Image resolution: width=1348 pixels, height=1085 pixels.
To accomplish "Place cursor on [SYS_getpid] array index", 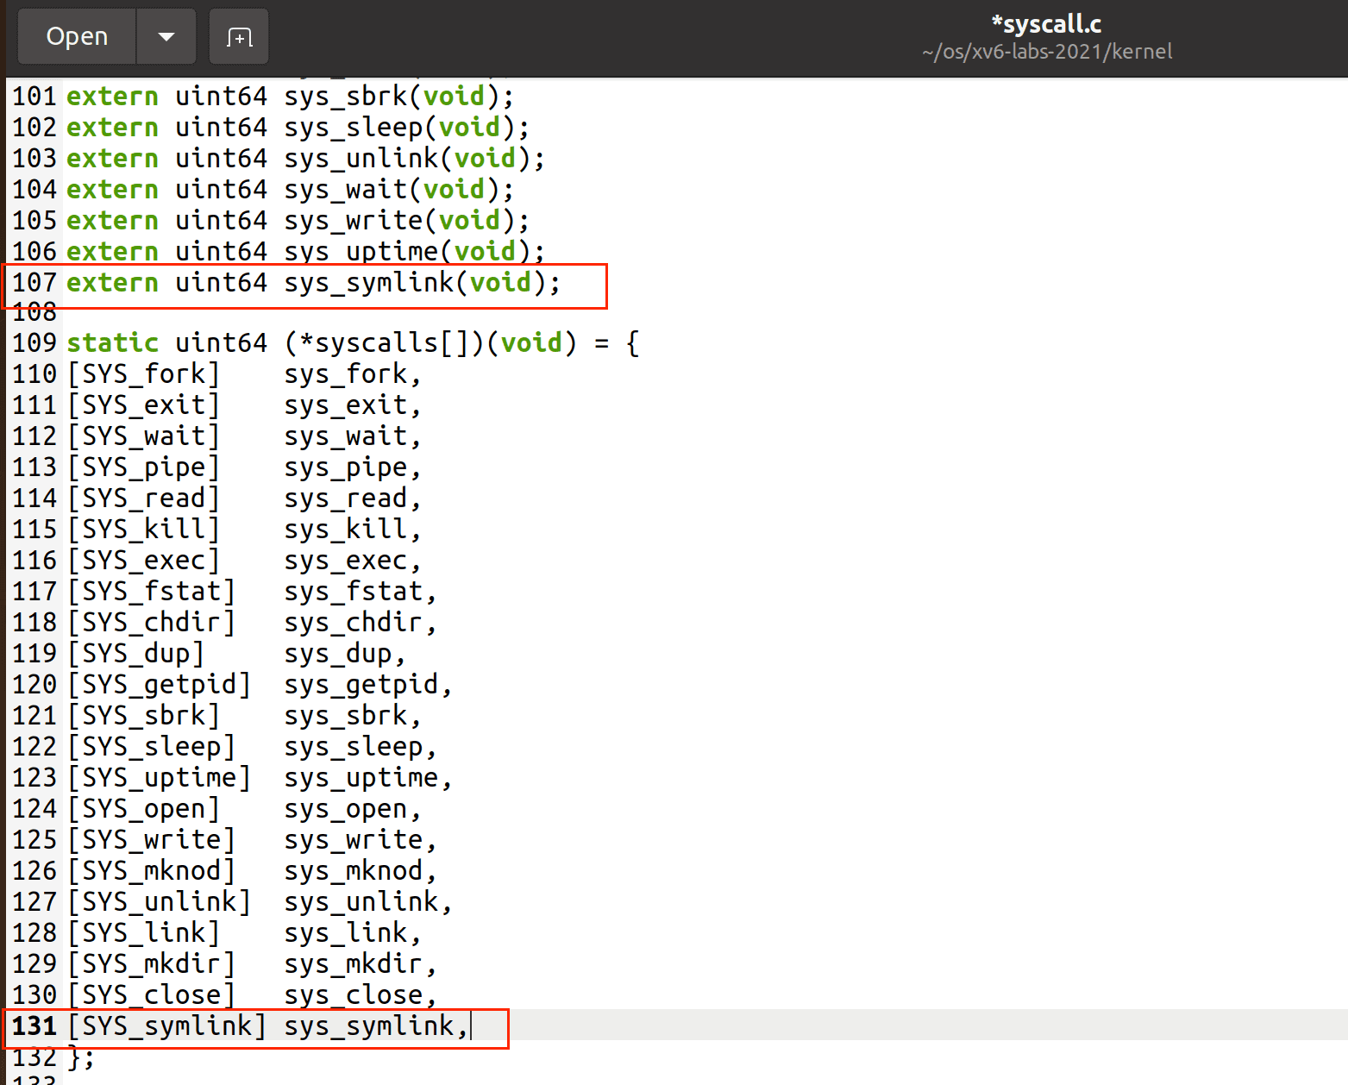I will coord(159,685).
